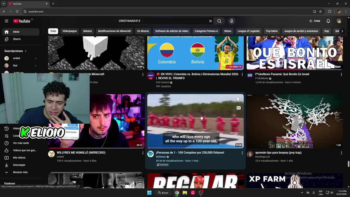Open options for MrBeast Personas video

pyautogui.click(x=242, y=153)
